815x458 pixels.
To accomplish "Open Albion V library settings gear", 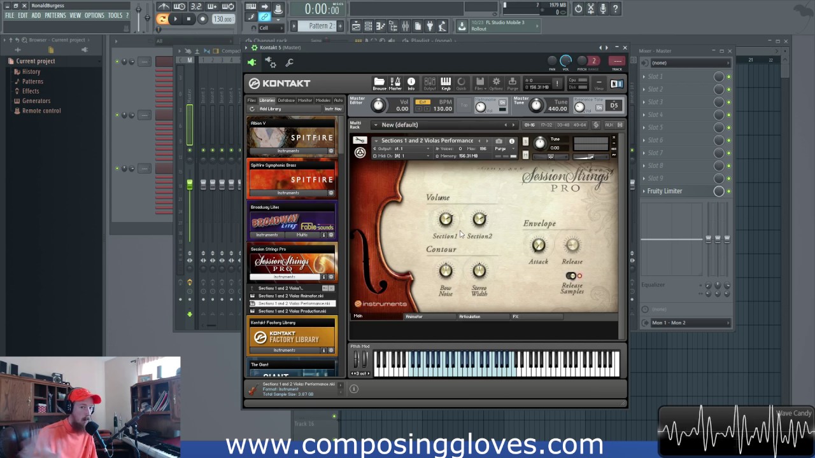I will point(330,151).
